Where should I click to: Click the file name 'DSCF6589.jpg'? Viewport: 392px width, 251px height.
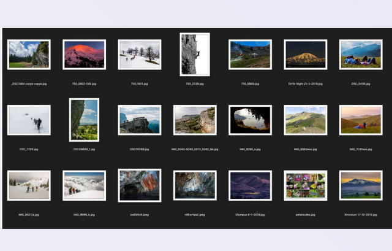click(139, 149)
